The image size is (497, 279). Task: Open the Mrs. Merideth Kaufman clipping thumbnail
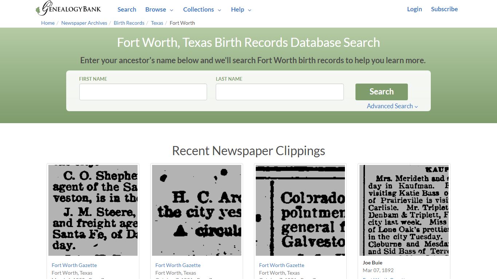point(404,210)
